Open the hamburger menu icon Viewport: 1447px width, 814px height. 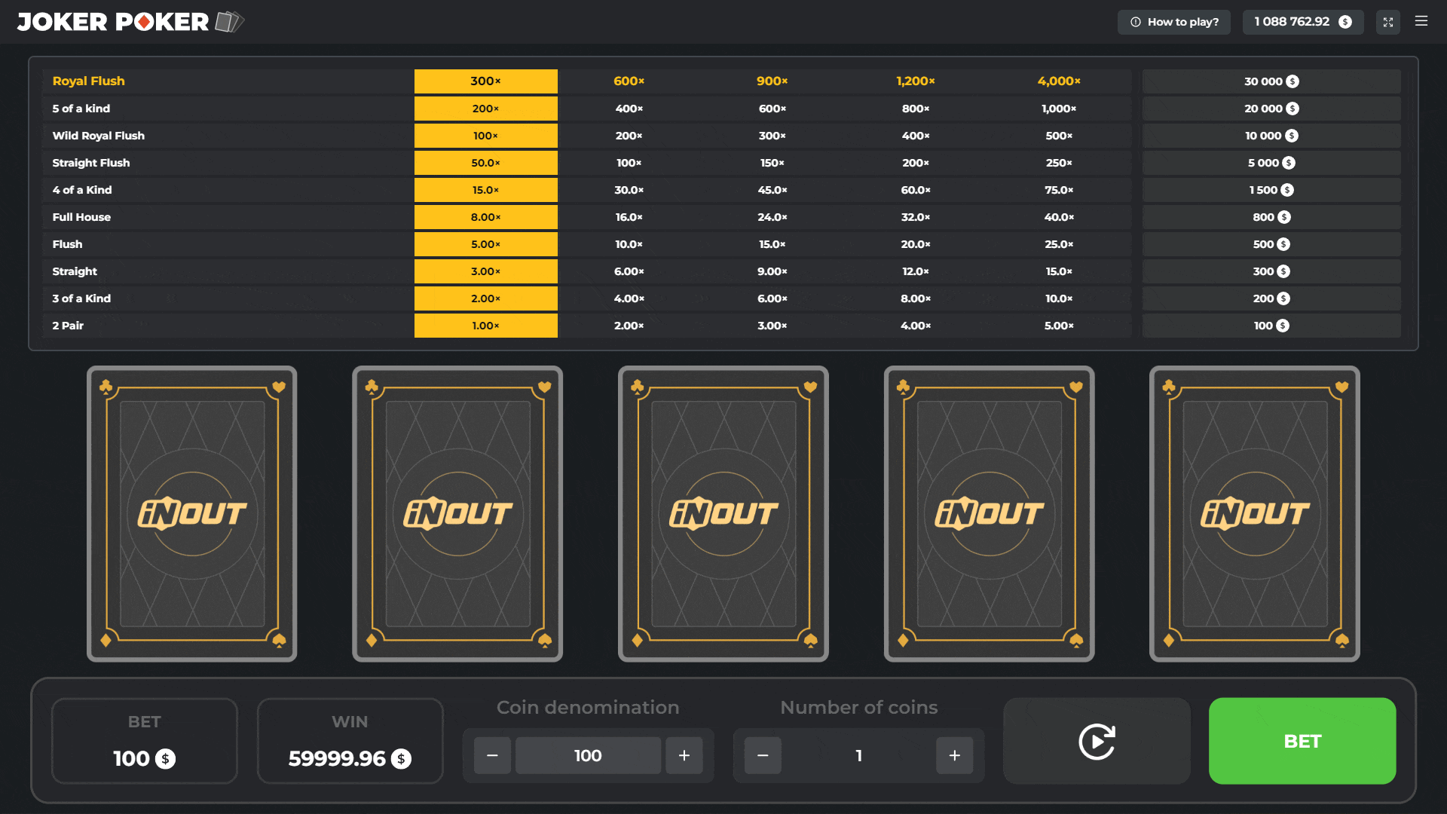click(x=1421, y=22)
